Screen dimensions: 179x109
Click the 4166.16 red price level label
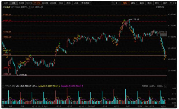[x=7, y=20]
